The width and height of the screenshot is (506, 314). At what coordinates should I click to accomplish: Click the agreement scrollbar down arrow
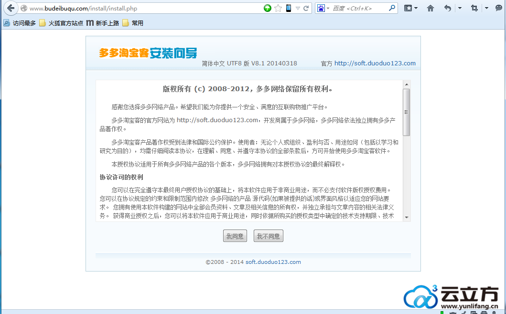pos(407,217)
